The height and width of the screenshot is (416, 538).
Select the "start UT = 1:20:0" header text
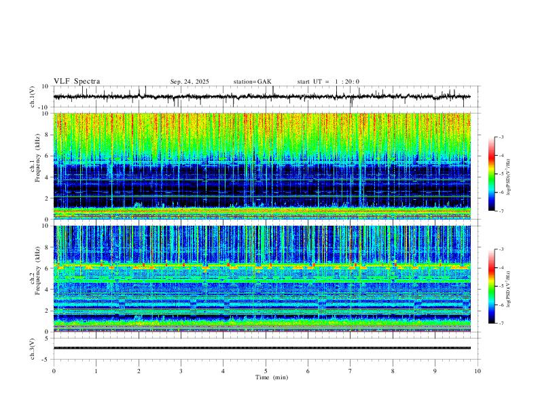point(328,82)
